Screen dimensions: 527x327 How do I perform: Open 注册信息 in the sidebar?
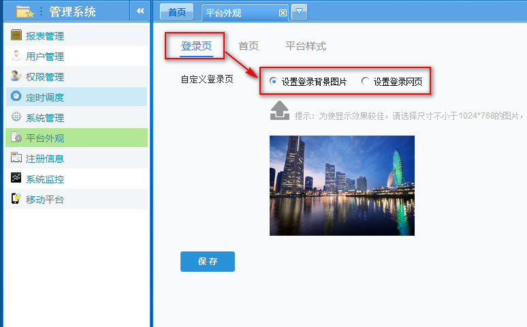point(77,158)
